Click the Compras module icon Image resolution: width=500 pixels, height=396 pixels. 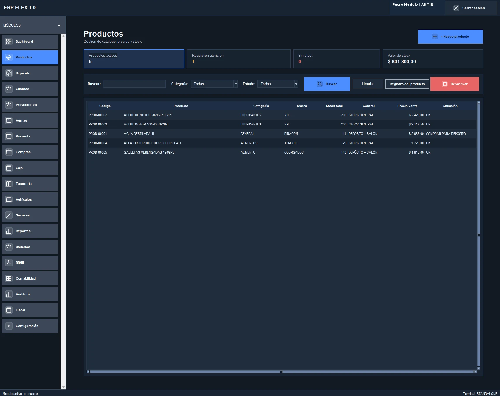tap(9, 152)
